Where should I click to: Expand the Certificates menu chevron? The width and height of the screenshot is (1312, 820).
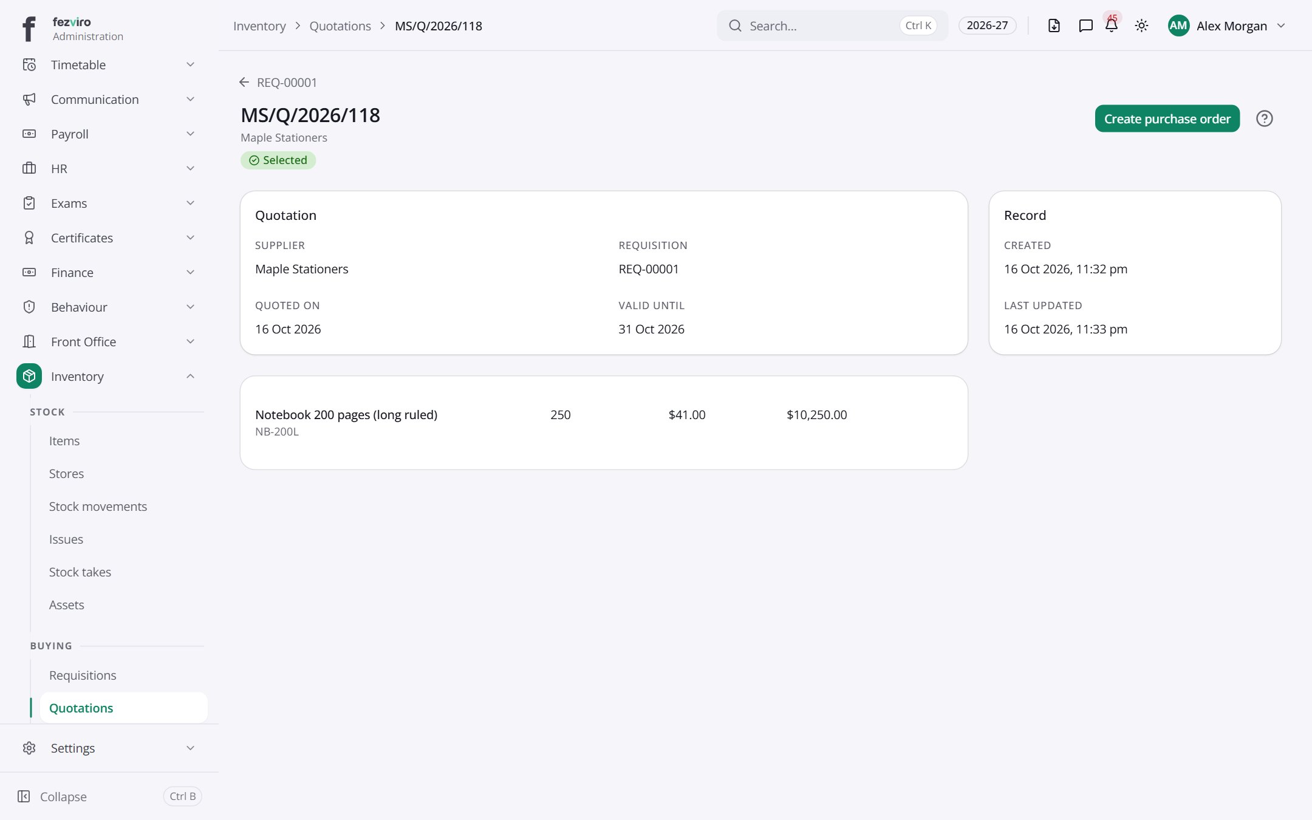pyautogui.click(x=190, y=237)
